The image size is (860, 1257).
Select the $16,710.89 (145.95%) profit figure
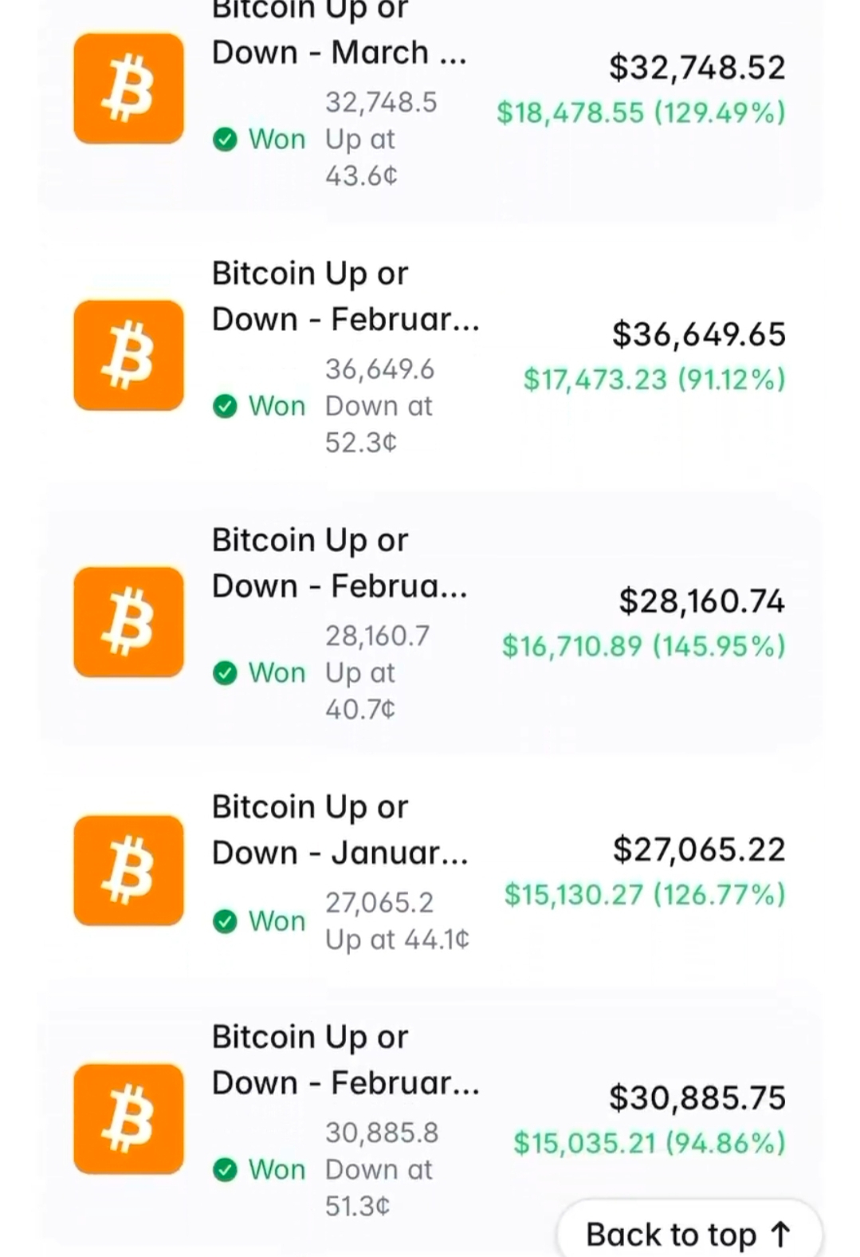[x=643, y=646]
